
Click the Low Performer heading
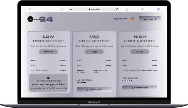click(49, 39)
